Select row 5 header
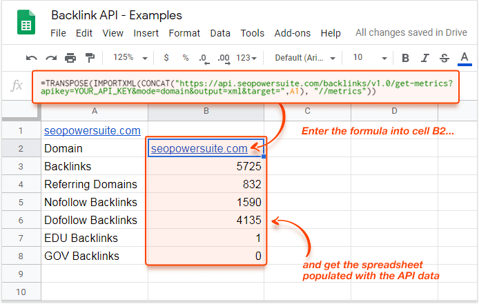Image resolution: width=479 pixels, height=304 pixels. point(21,202)
